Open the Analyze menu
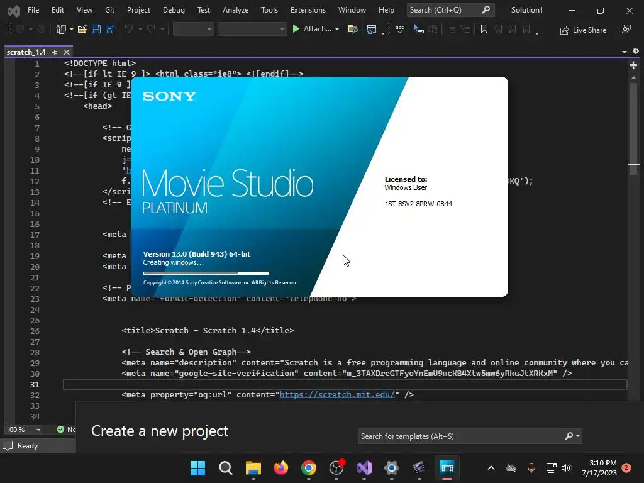 point(235,10)
